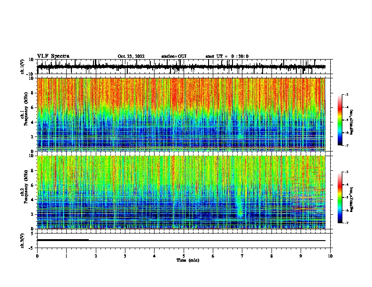Click the ch.1 colorbar label log(PSD)(V²/Hz)
Viewport: 372px width, 287px height.
click(x=352, y=122)
